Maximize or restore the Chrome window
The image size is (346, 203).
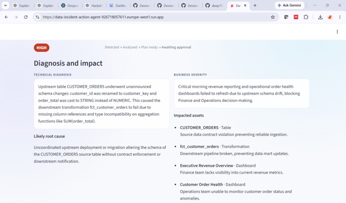point(327,5)
